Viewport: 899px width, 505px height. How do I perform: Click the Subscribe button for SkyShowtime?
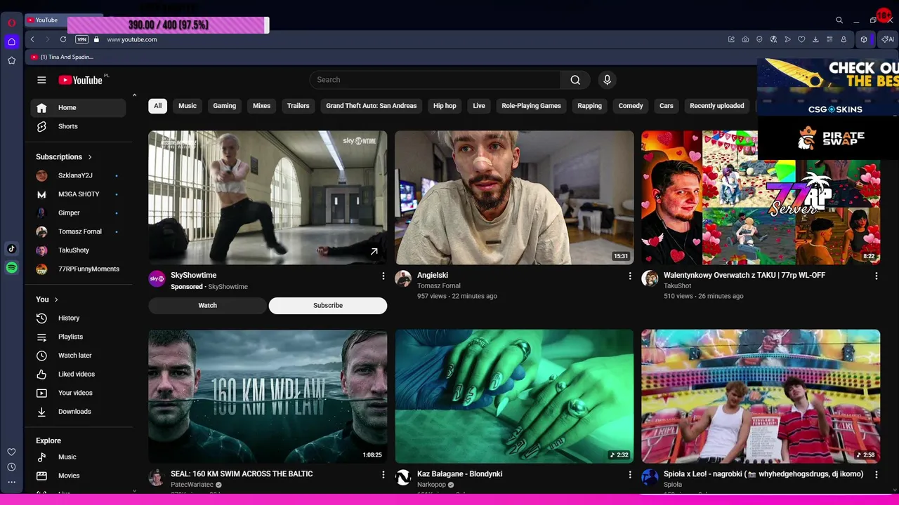coord(328,305)
